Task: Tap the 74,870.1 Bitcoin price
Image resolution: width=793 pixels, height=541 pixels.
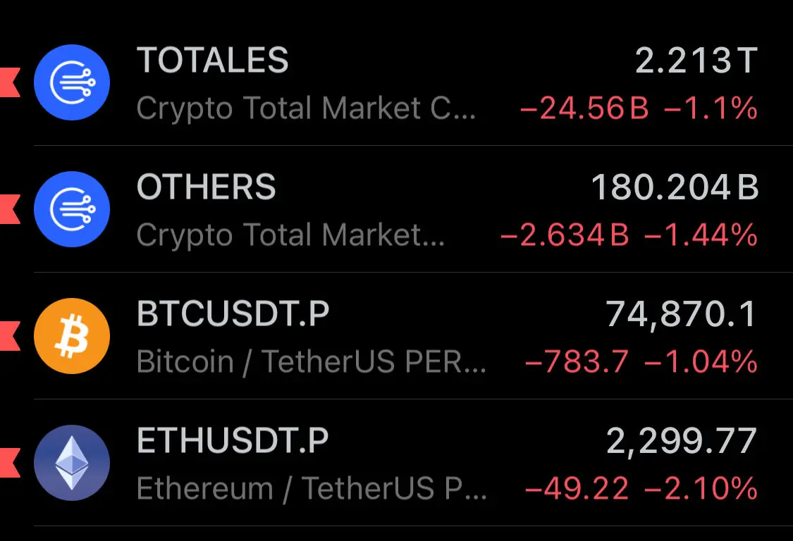Action: click(x=681, y=314)
